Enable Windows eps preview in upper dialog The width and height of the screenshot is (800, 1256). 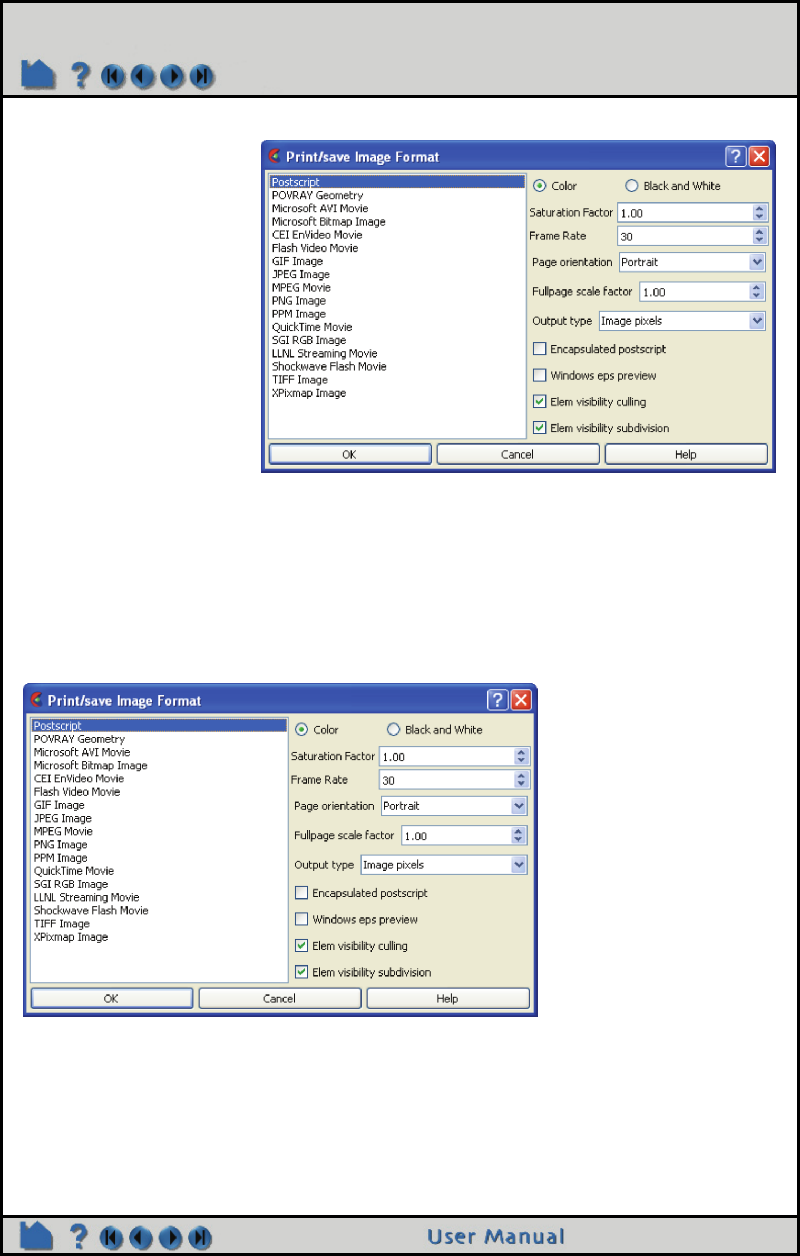coord(539,375)
